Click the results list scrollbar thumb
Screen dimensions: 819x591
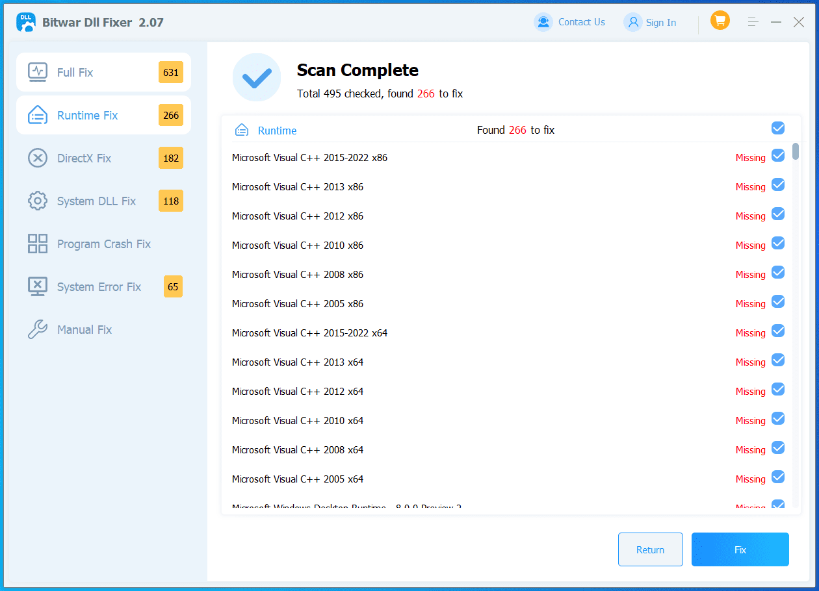[x=796, y=151]
